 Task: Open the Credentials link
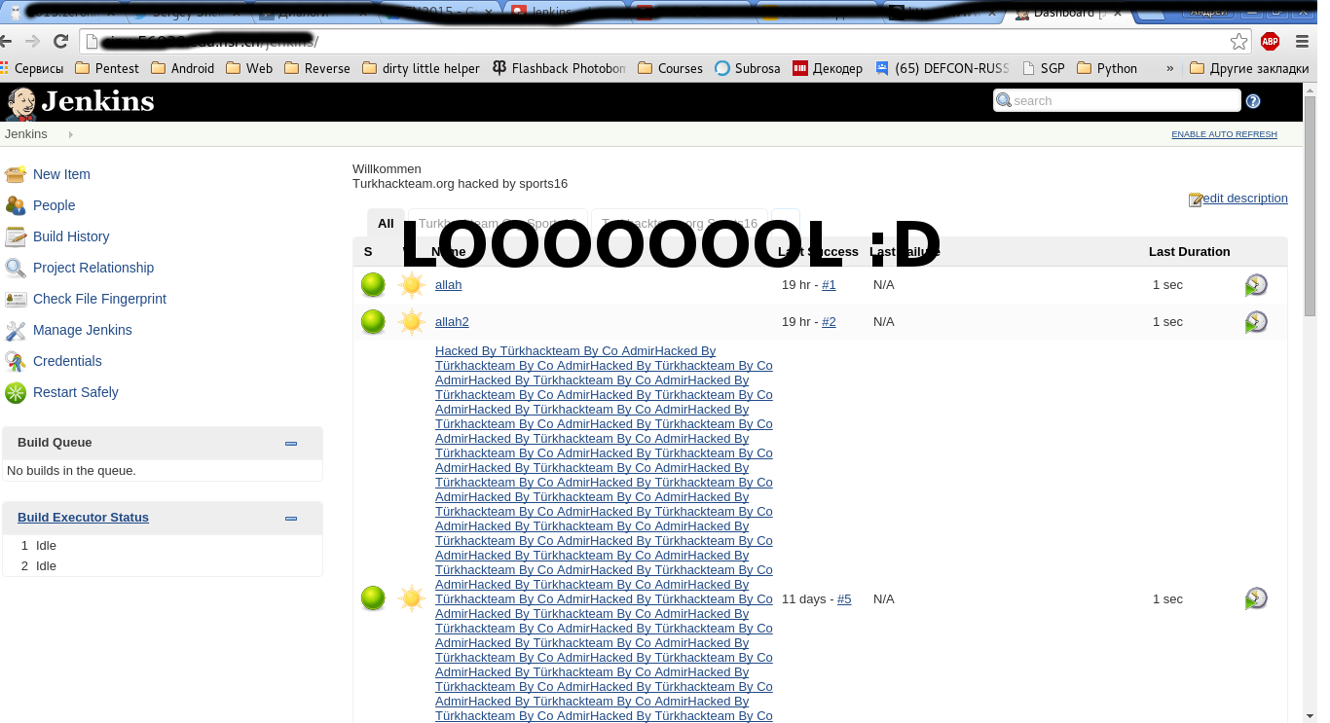point(67,361)
